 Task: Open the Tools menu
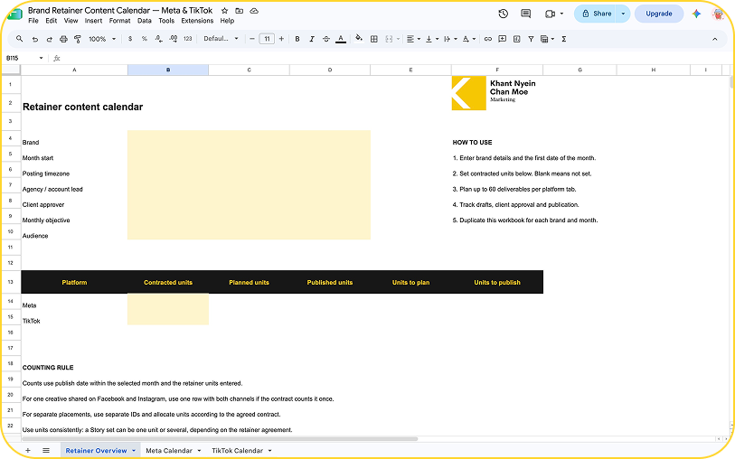tap(166, 21)
